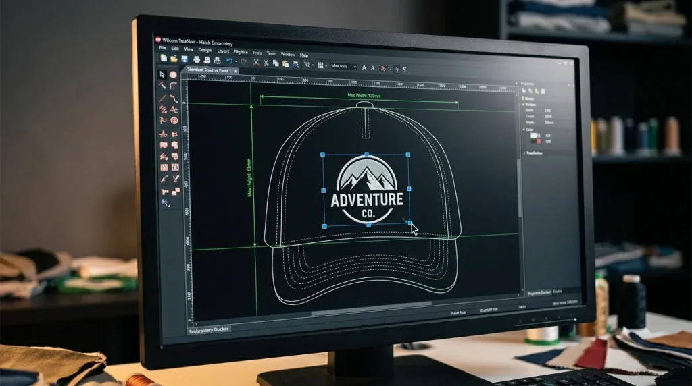Viewport: 692px width, 386px height.
Task: Expand the collapsed section below Color swatches
Action: [x=524, y=153]
